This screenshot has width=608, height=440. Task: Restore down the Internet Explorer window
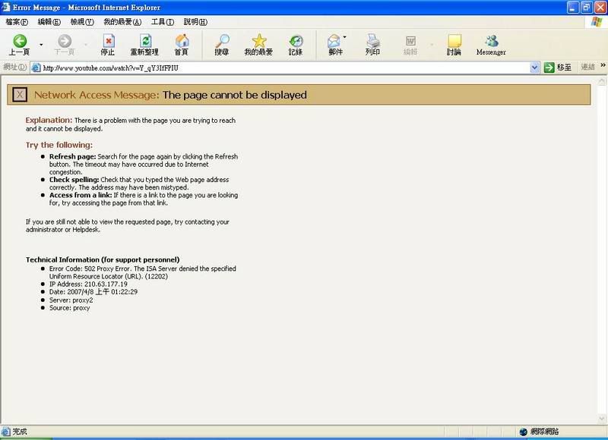587,8
